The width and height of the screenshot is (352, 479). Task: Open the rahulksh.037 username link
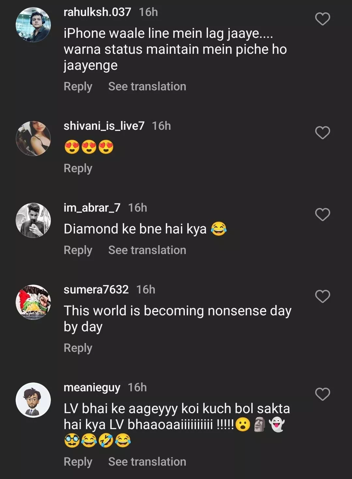[x=97, y=12]
